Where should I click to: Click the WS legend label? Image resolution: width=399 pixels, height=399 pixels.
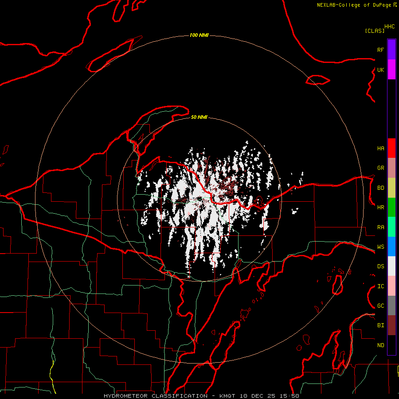click(x=380, y=247)
